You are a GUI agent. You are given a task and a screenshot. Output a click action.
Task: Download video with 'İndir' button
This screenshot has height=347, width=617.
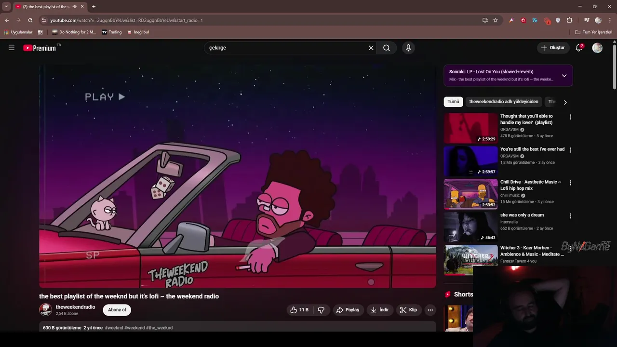point(379,310)
